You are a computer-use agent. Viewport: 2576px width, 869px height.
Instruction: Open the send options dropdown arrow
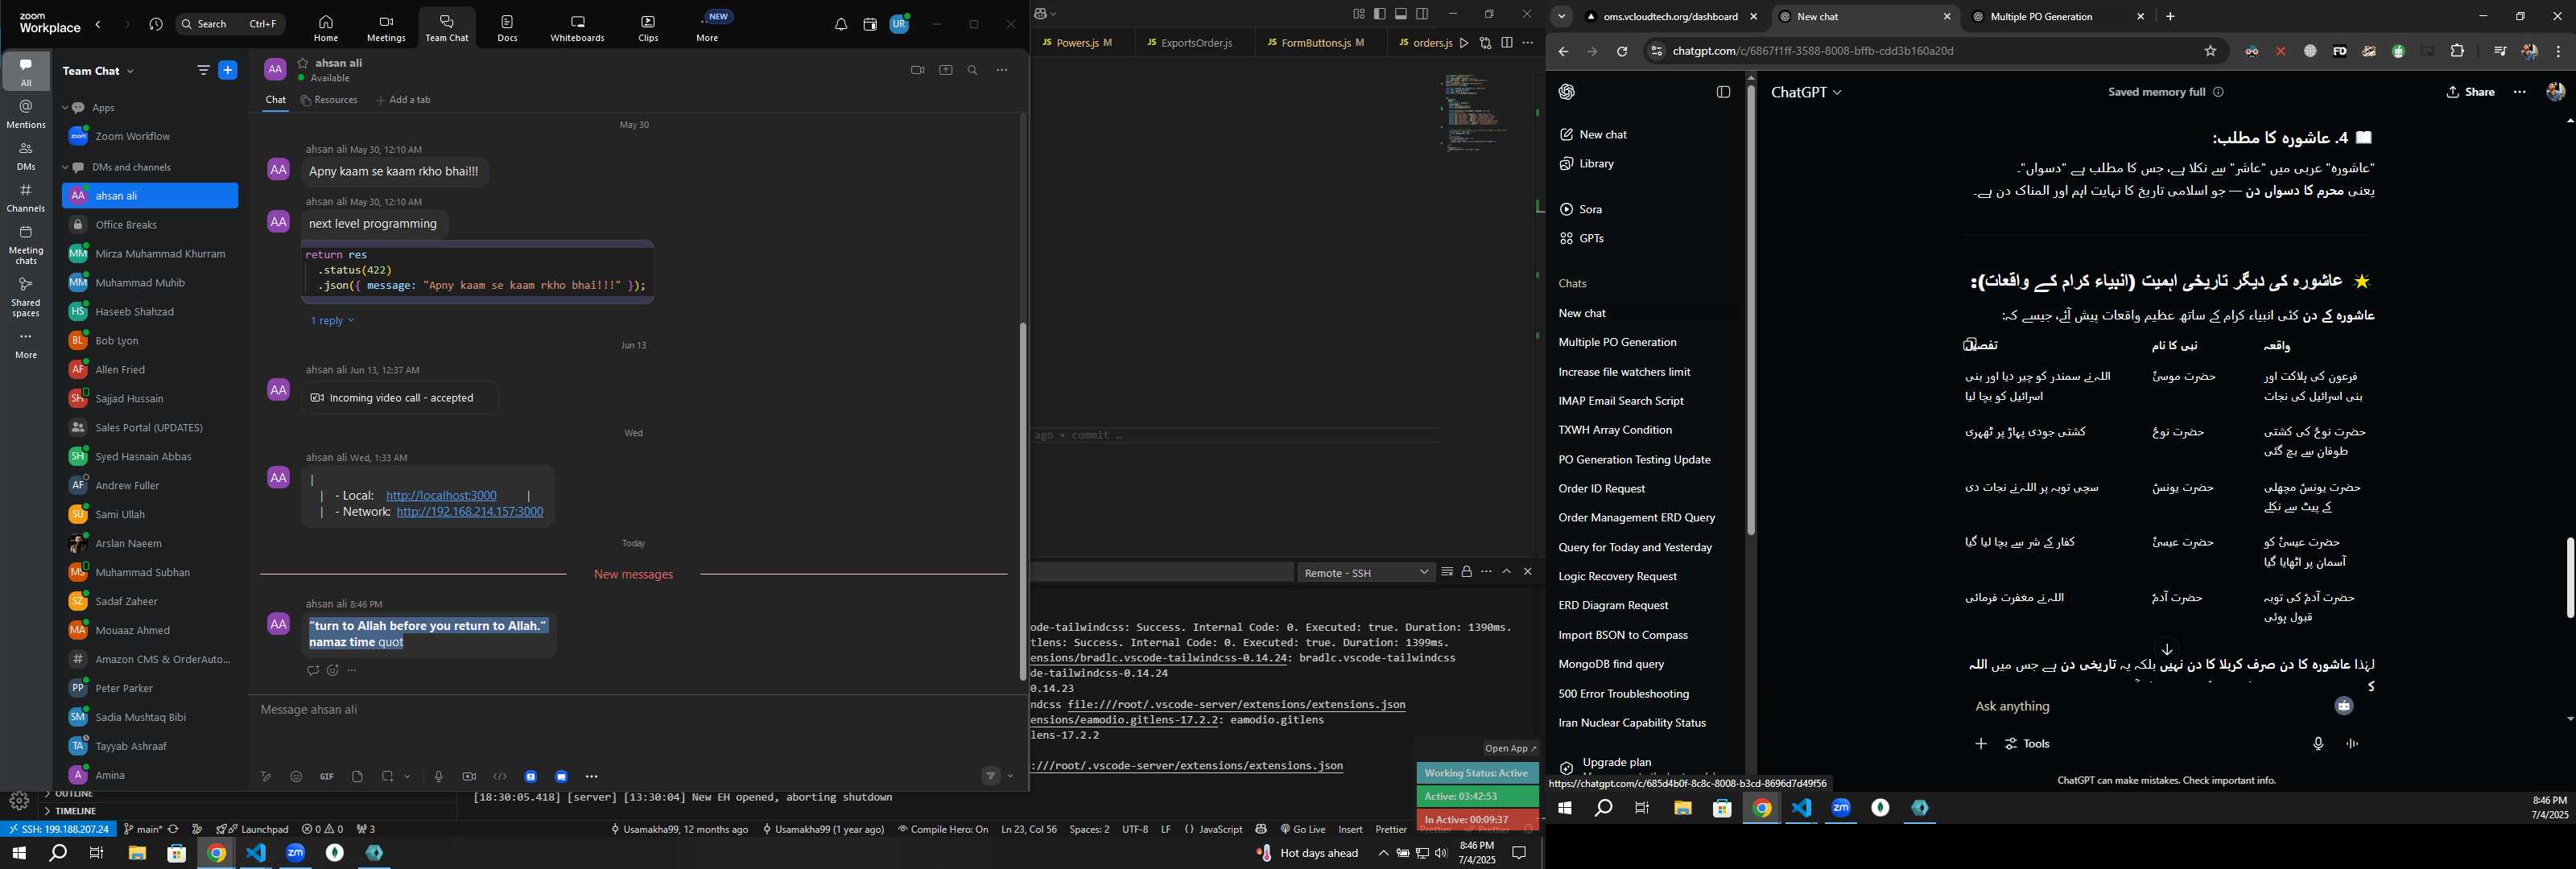click(x=1011, y=777)
